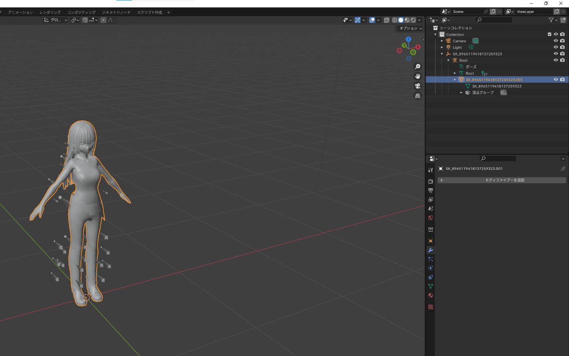Switch to the スクリプト作成 workspace tab
569x356 pixels.
point(149,12)
